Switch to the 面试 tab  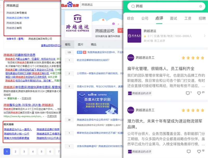(173, 18)
